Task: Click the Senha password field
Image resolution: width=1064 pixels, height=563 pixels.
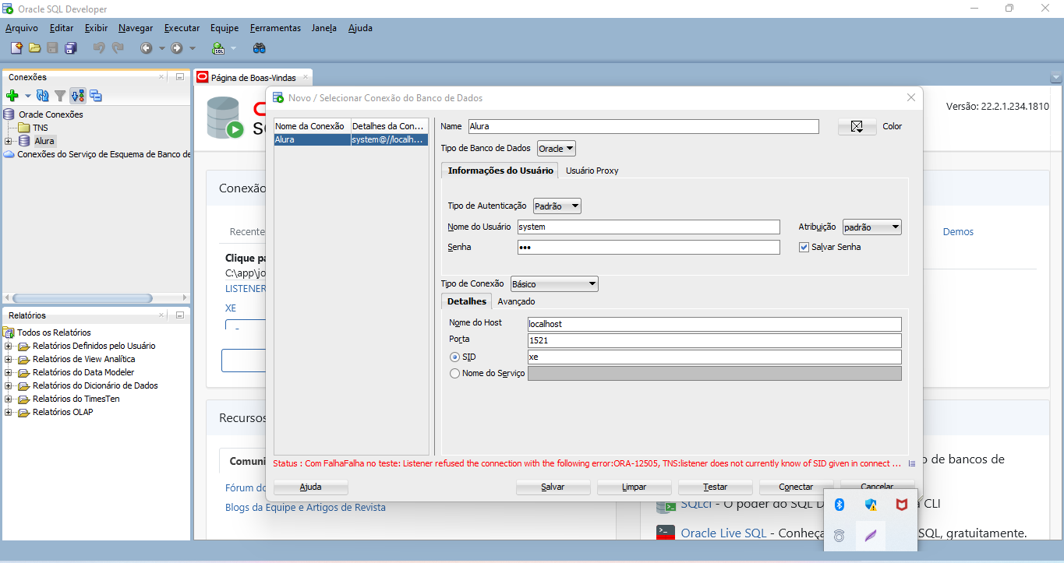Action: [649, 247]
